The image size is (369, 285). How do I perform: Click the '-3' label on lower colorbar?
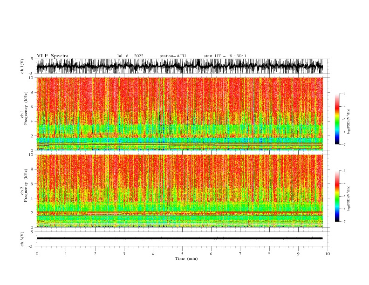point(343,171)
